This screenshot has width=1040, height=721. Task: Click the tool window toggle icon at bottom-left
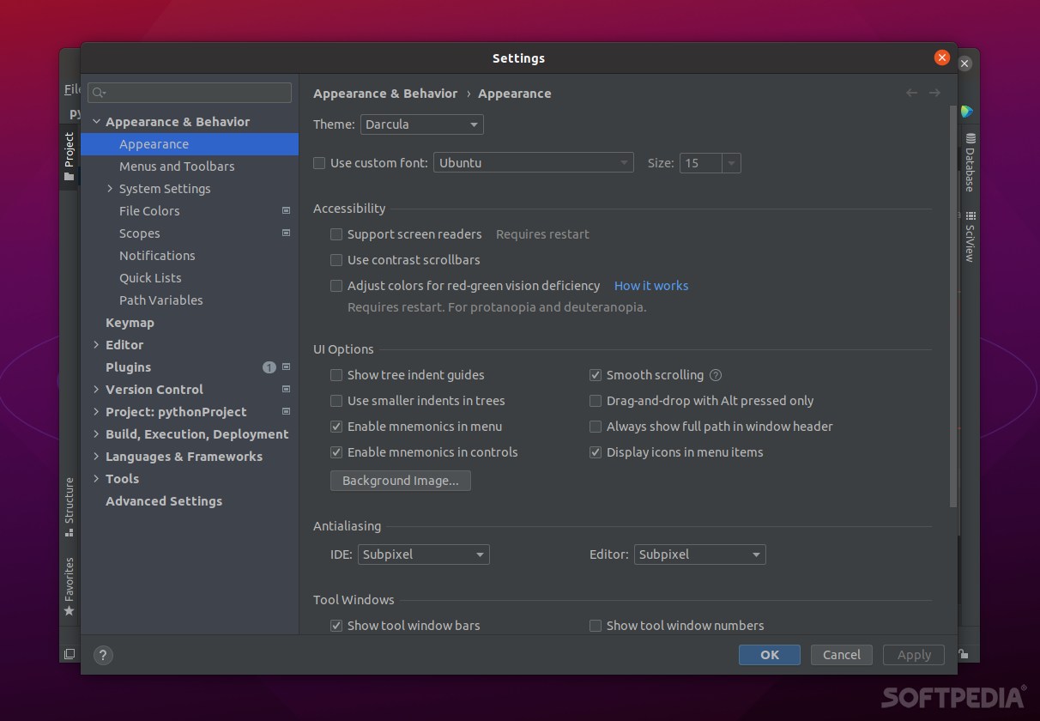pos(70,654)
